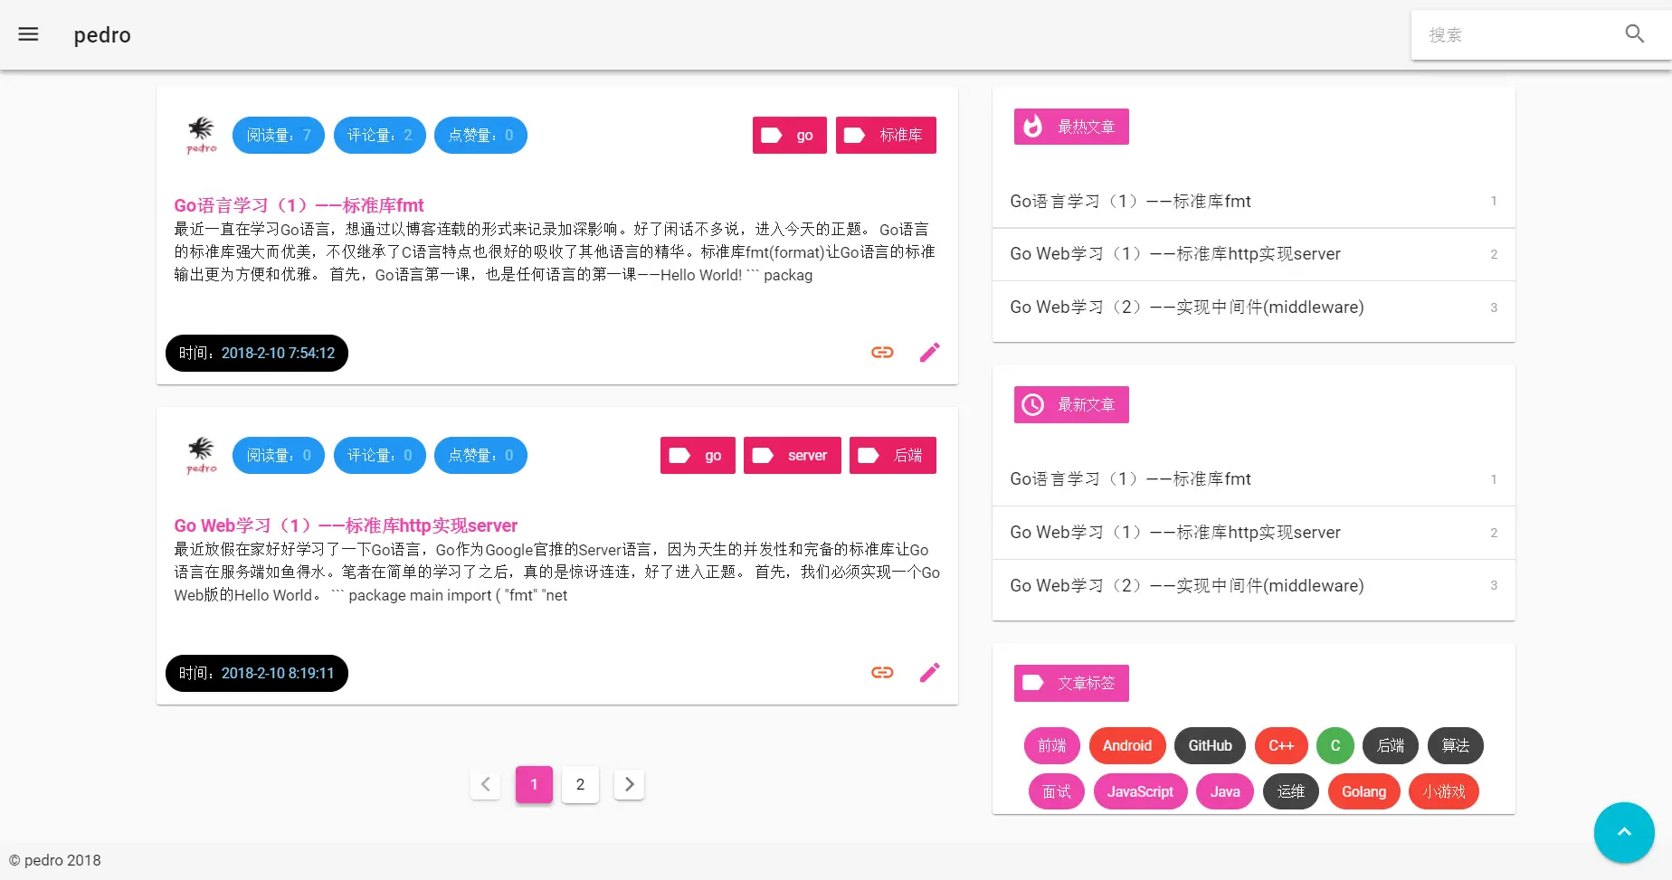This screenshot has width=1672, height=880.
Task: Click 阅读量：0 chip on http server article
Action: (279, 455)
